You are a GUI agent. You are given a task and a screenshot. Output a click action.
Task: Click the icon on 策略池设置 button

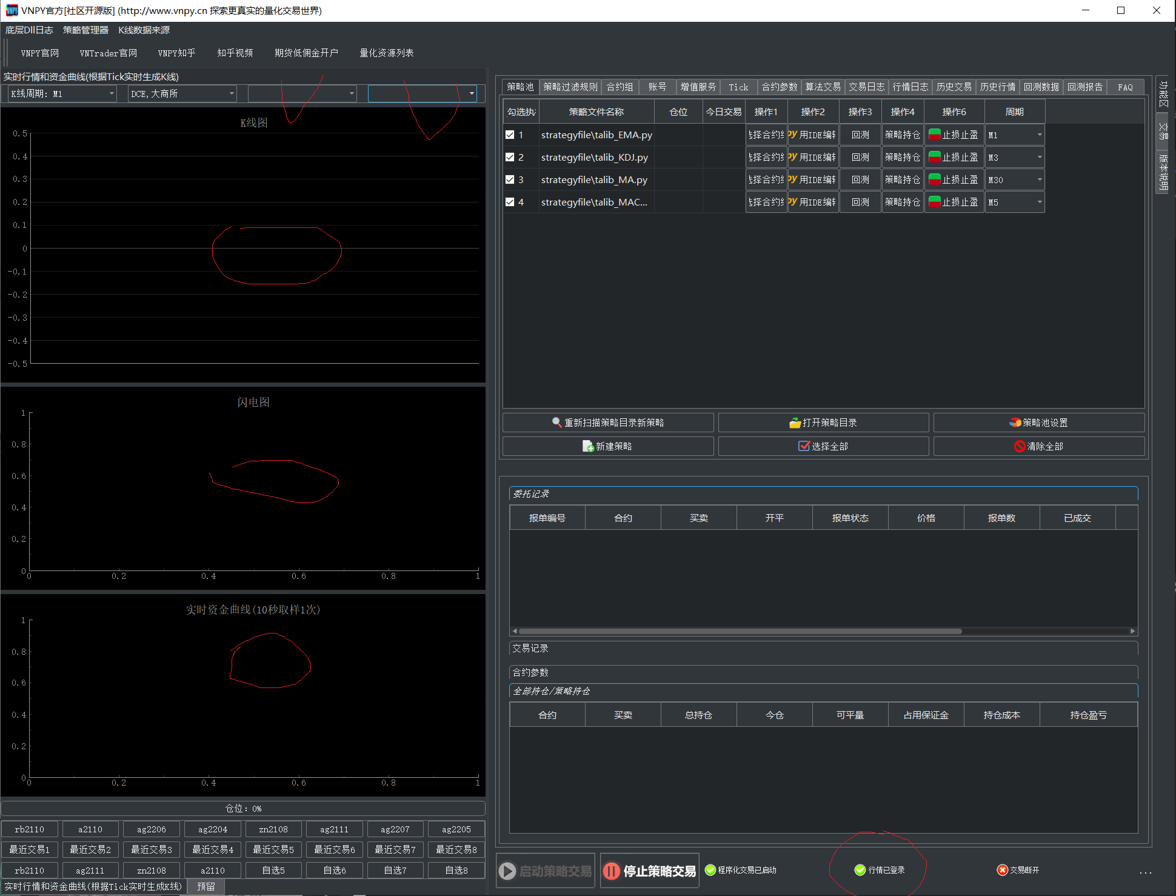point(1015,423)
